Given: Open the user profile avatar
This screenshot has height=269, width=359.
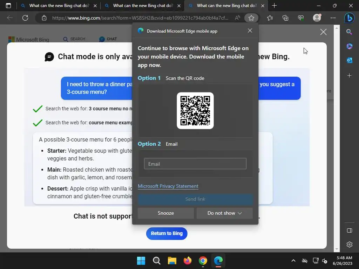Looking at the screenshot, I should click(x=317, y=18).
